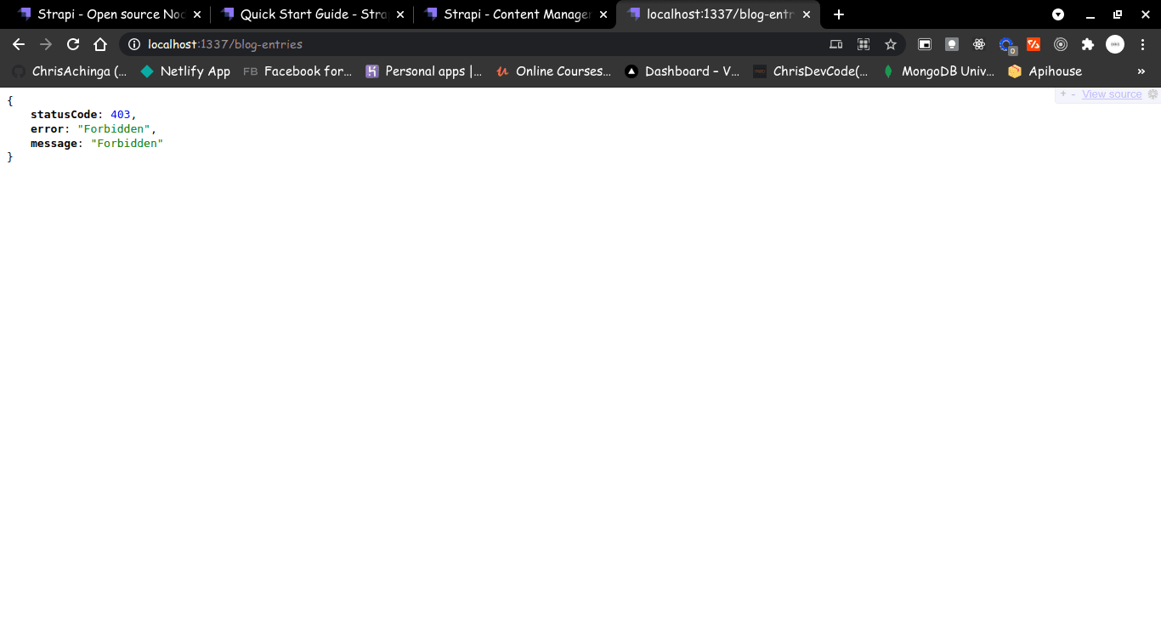The width and height of the screenshot is (1161, 624).
Task: Open the Chrome profile avatar
Action: (1115, 44)
